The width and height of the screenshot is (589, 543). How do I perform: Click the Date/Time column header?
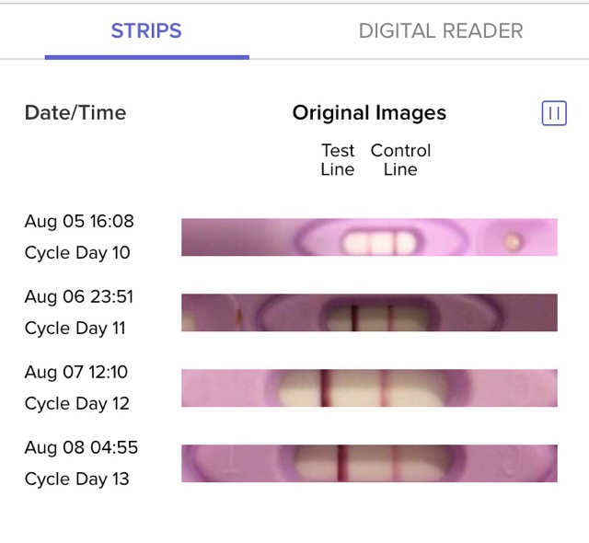click(75, 113)
